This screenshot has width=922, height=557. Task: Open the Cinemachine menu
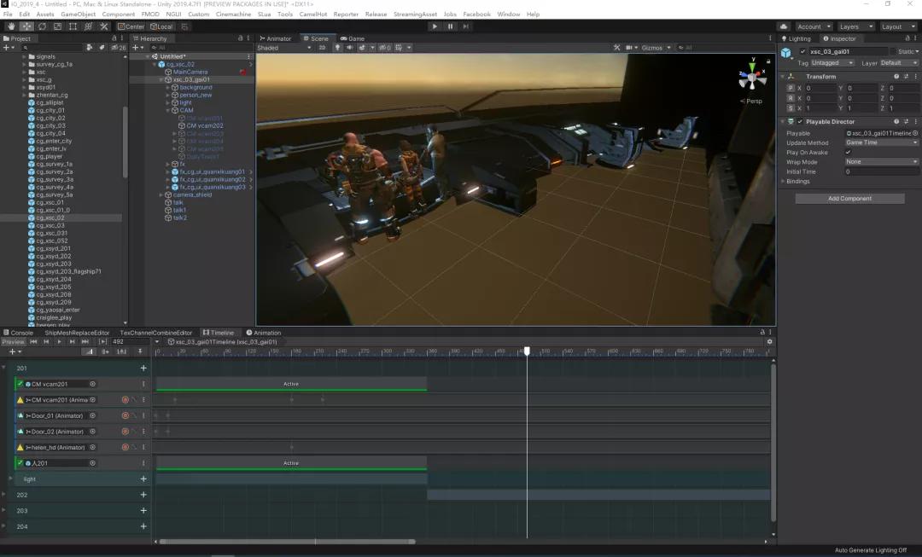[x=233, y=15]
